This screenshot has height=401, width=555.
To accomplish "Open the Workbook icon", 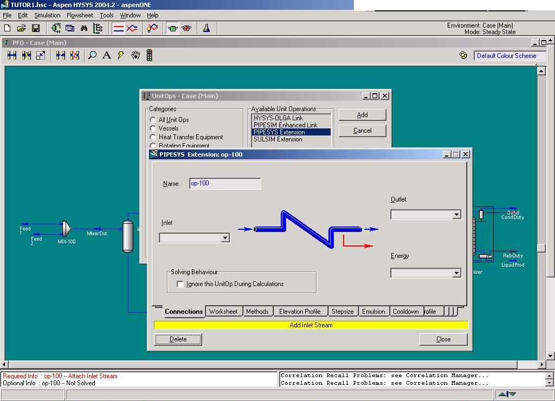I will click(70, 28).
